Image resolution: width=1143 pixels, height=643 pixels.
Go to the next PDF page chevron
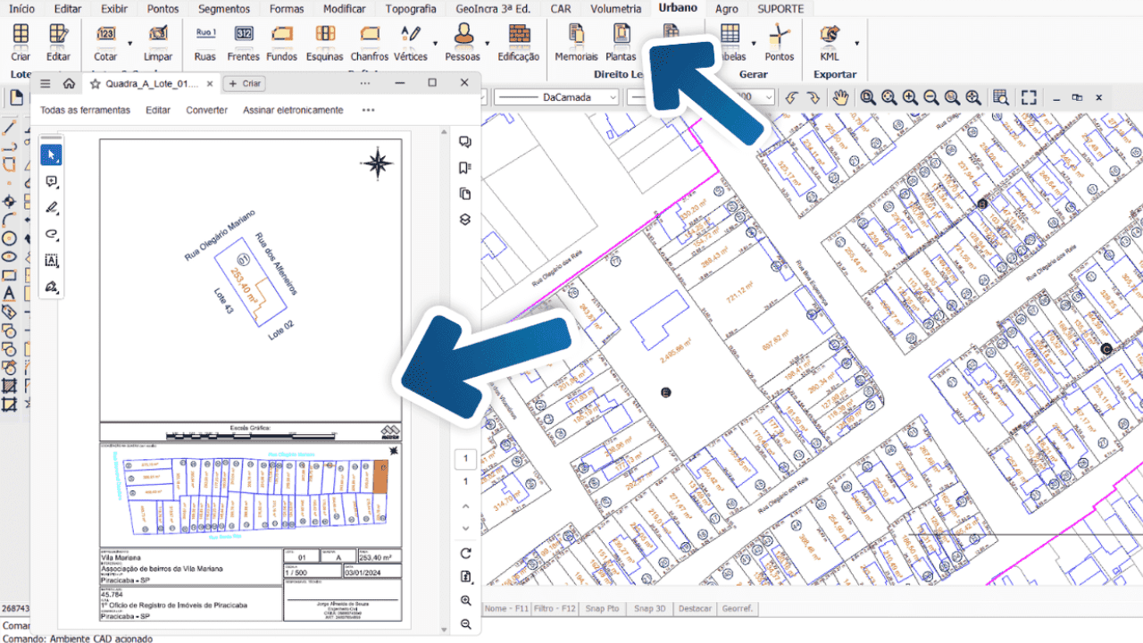pyautogui.click(x=465, y=528)
